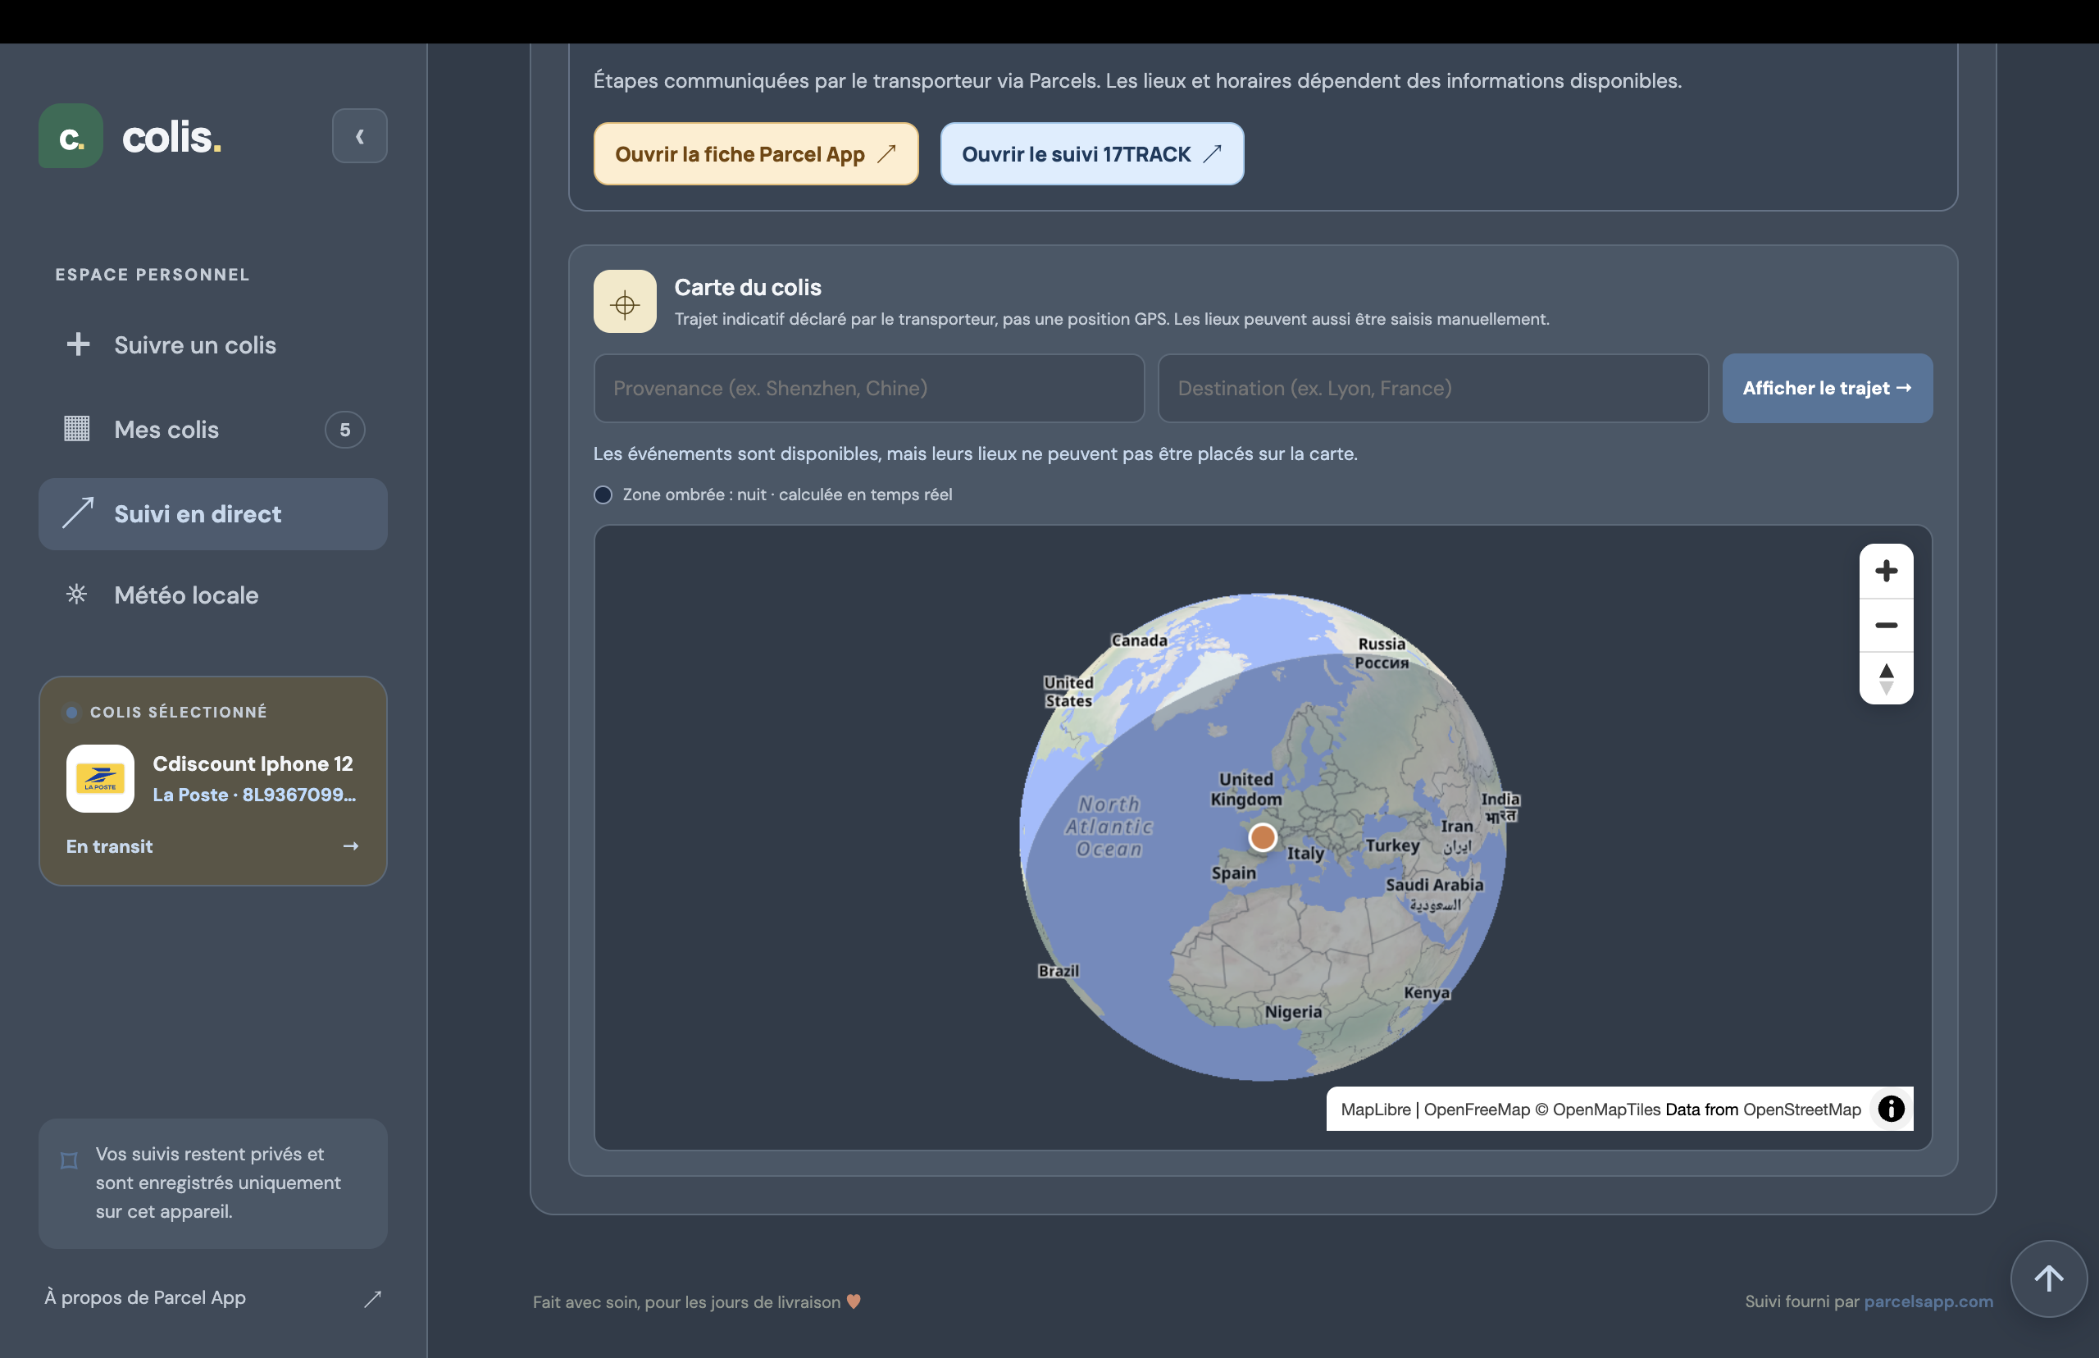Screen dimensions: 2099x1358
Task: Open Suivre un colis
Action: [x=212, y=344]
